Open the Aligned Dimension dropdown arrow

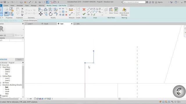click(x=74, y=10)
